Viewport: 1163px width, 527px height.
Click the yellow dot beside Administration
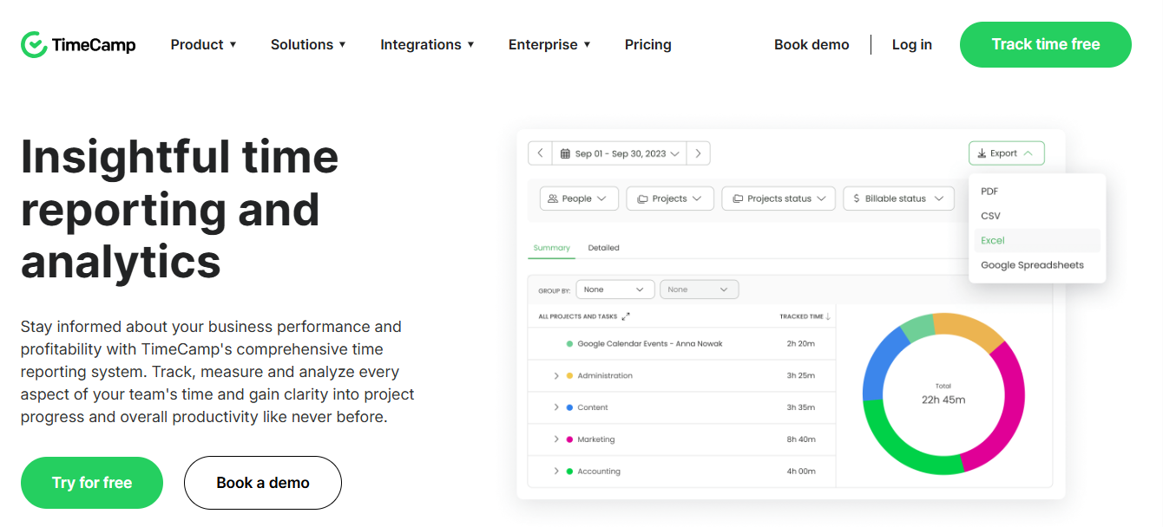(569, 375)
